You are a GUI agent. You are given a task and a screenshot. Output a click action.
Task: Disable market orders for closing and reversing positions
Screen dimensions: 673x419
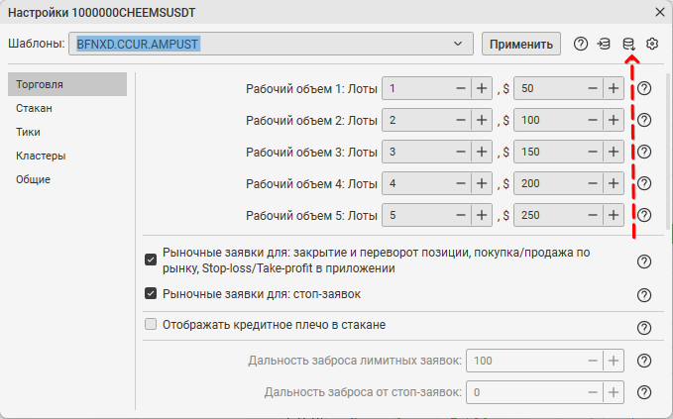(x=152, y=261)
